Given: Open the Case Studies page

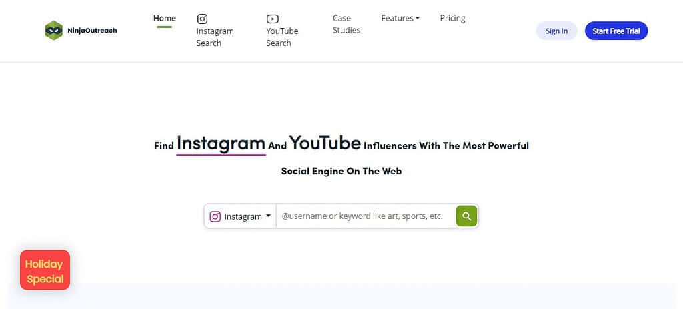Looking at the screenshot, I should coord(346,24).
